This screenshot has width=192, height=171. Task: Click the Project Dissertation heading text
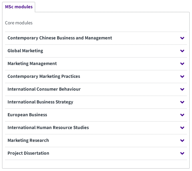(28, 153)
